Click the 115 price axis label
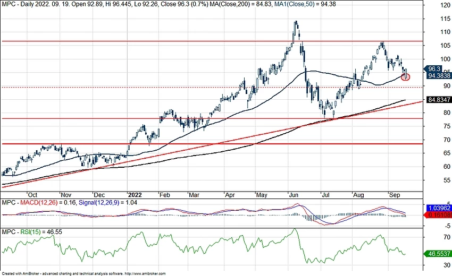The width and height of the screenshot is (452, 276). tap(445, 19)
